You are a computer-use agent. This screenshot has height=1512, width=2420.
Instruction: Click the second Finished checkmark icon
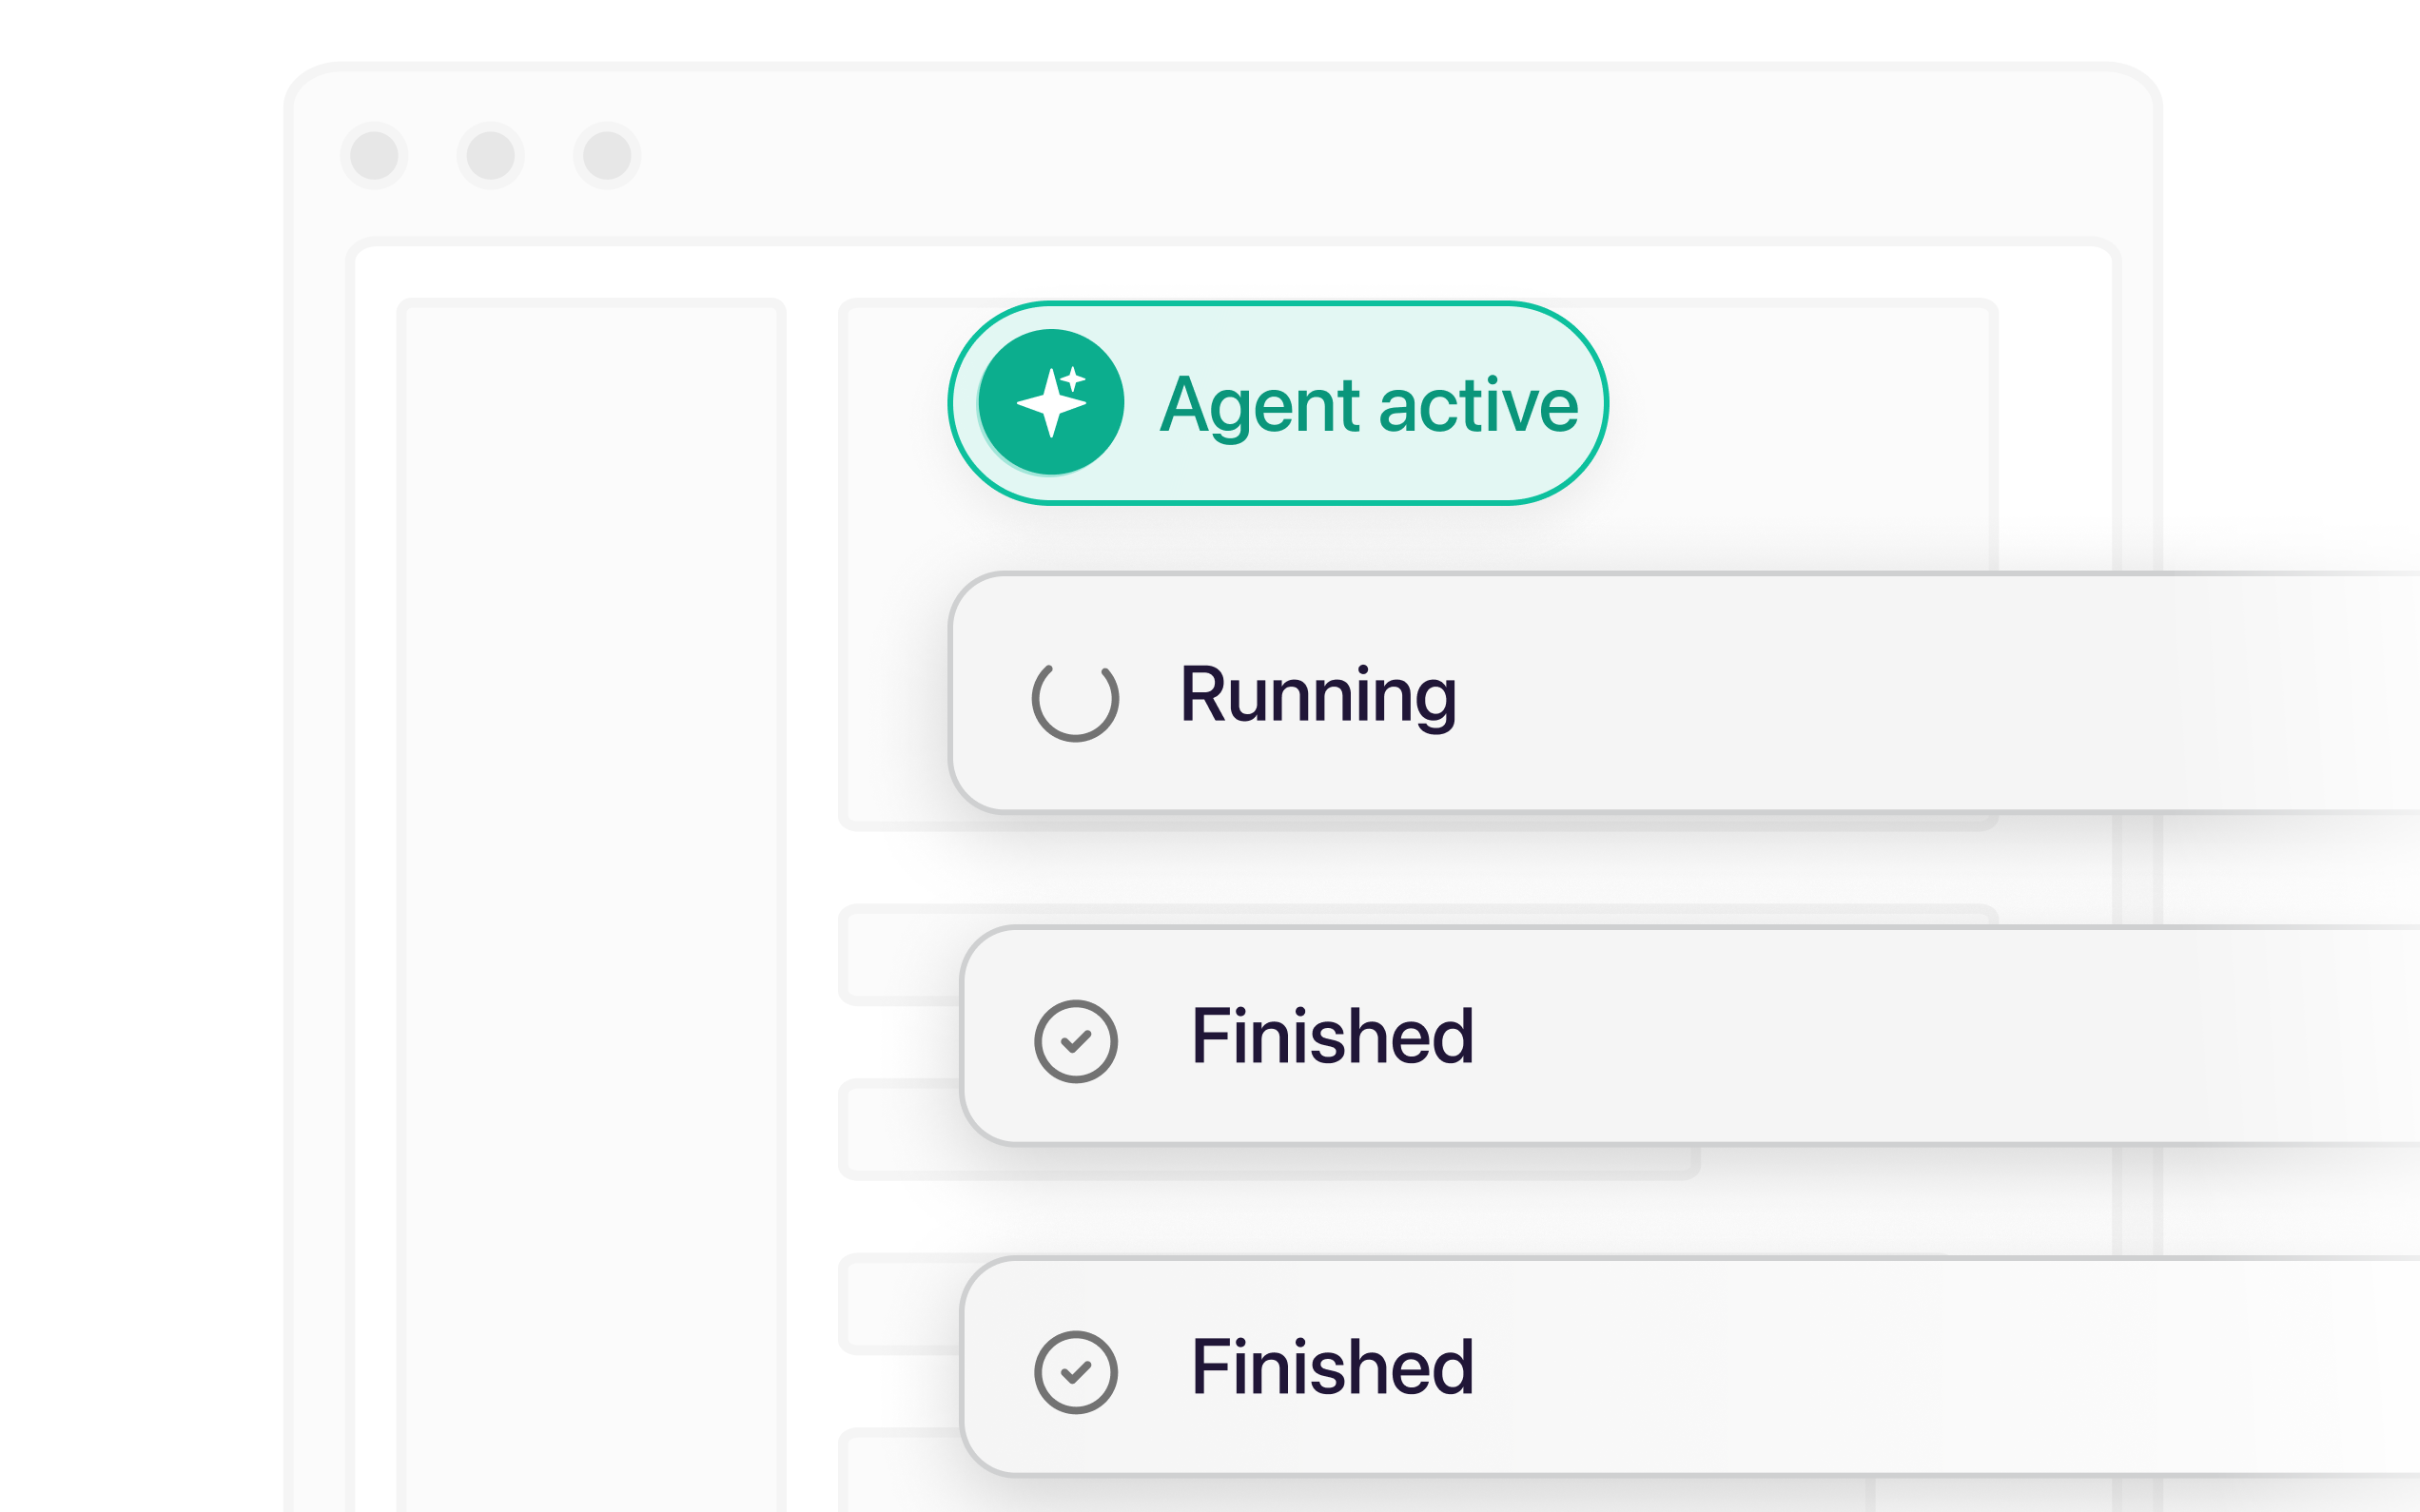click(1075, 1372)
